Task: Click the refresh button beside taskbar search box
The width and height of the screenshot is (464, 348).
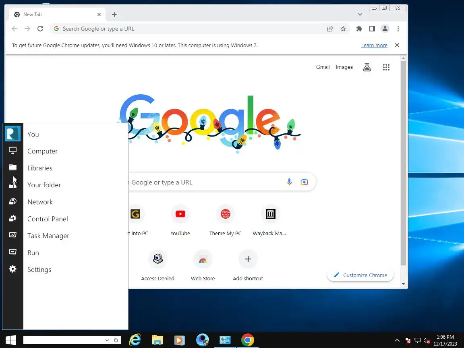Action: coord(116,340)
